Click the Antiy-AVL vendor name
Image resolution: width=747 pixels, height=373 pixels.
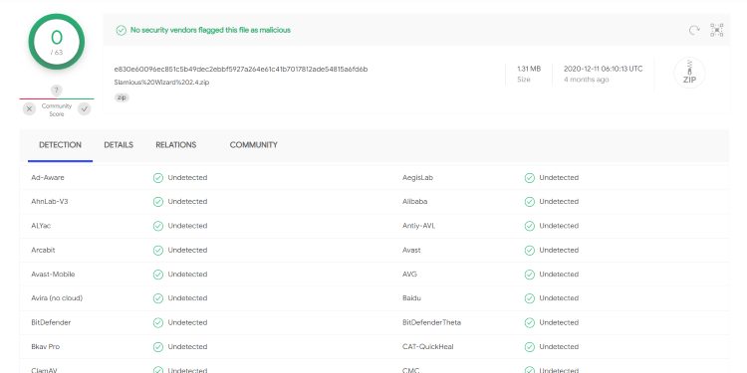[418, 226]
